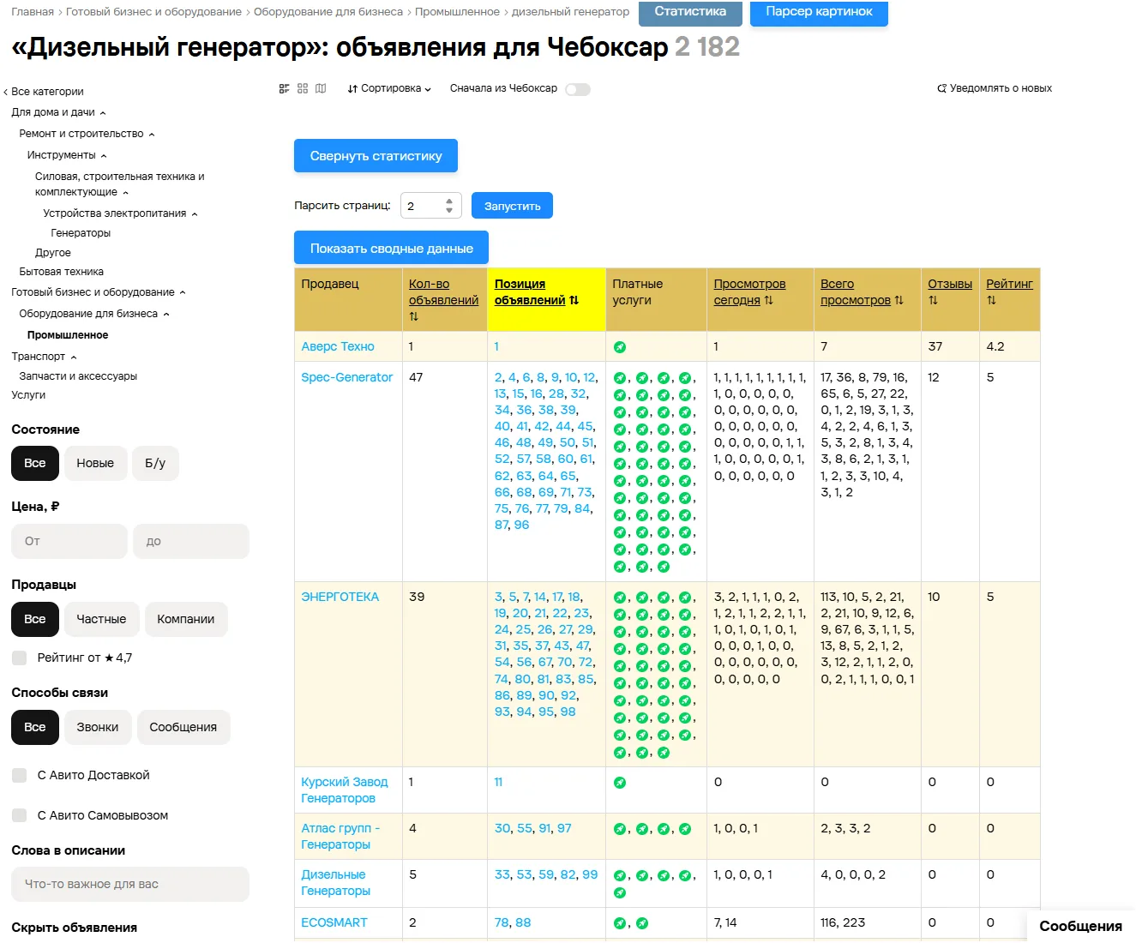Switch to grid view layout icon

(x=303, y=88)
